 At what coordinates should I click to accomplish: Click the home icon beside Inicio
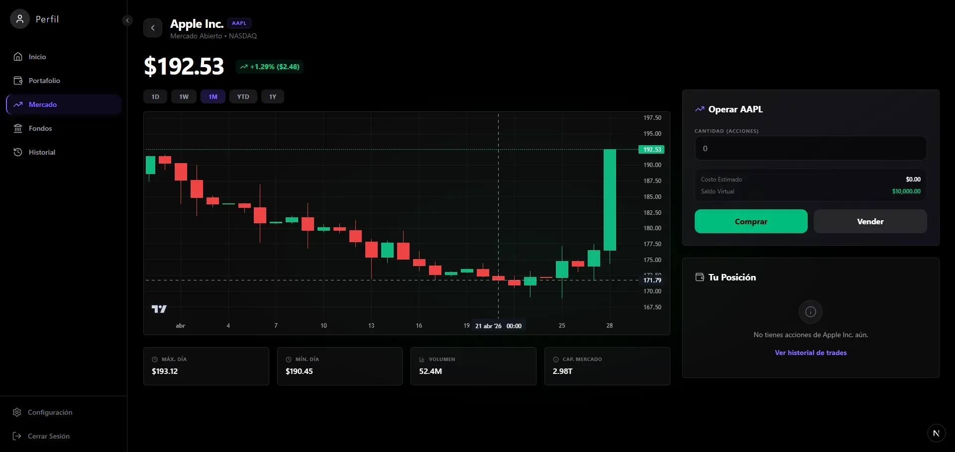18,57
